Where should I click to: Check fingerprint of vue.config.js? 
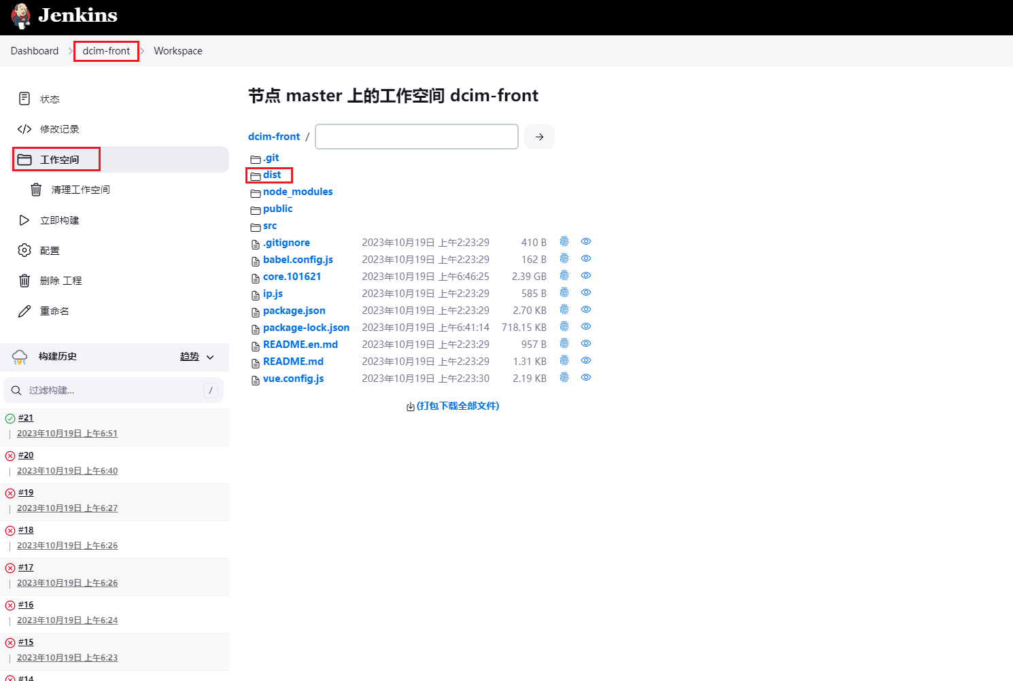click(x=564, y=378)
